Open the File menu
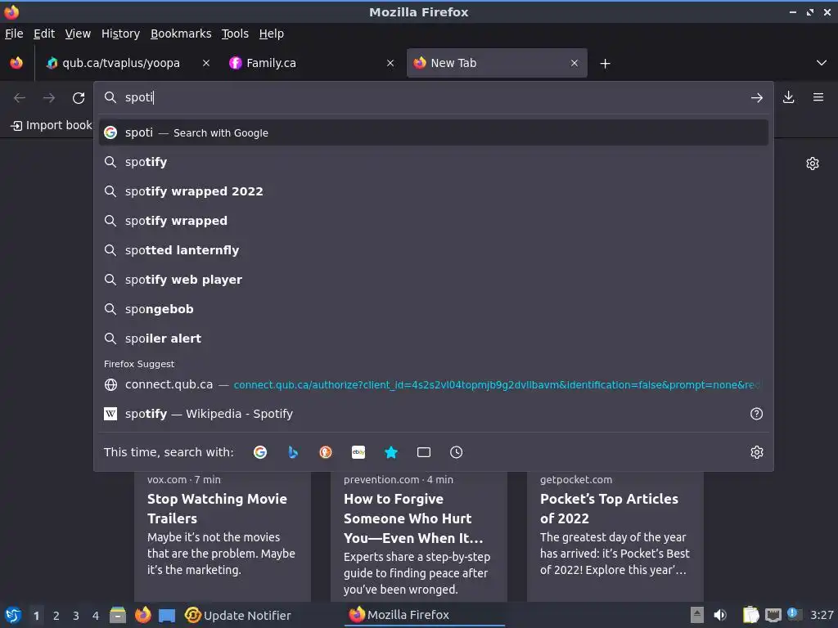The width and height of the screenshot is (838, 628). [14, 34]
